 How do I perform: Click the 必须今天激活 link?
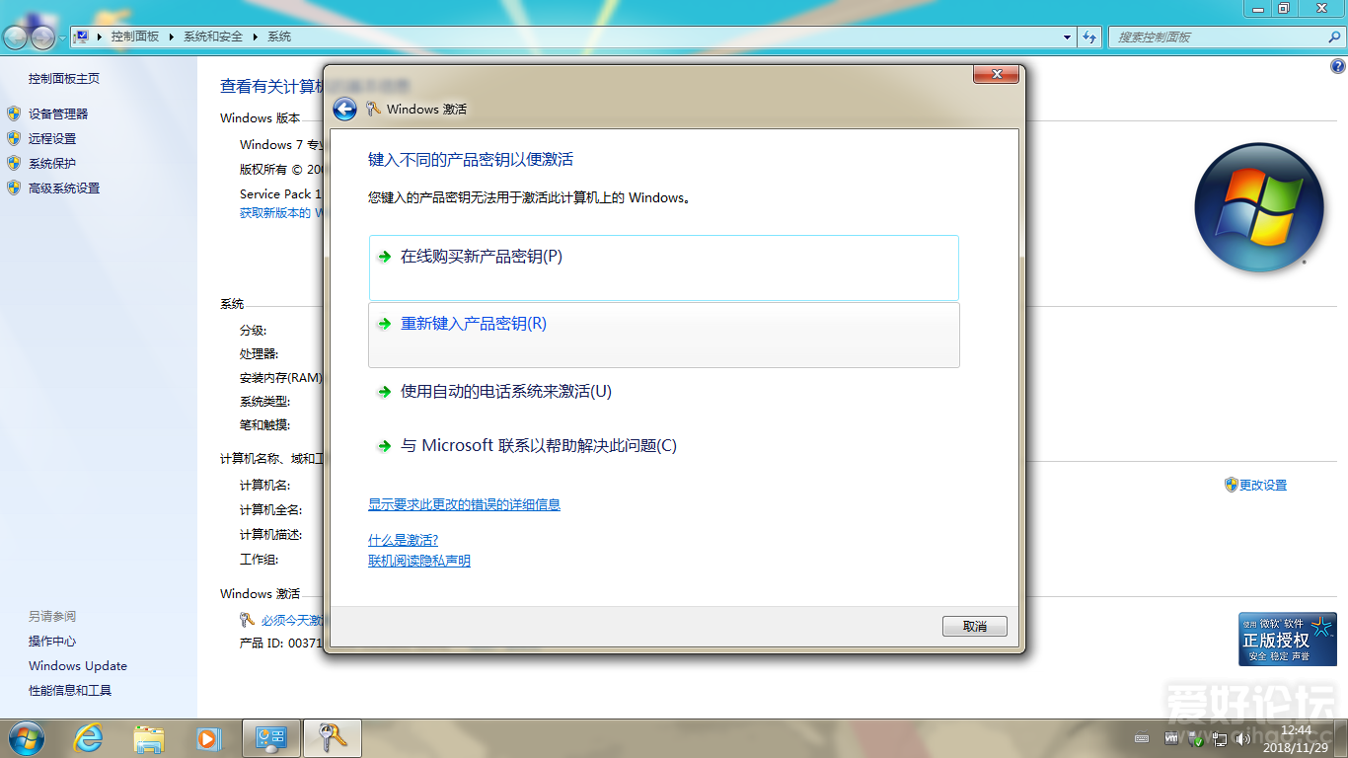[292, 621]
